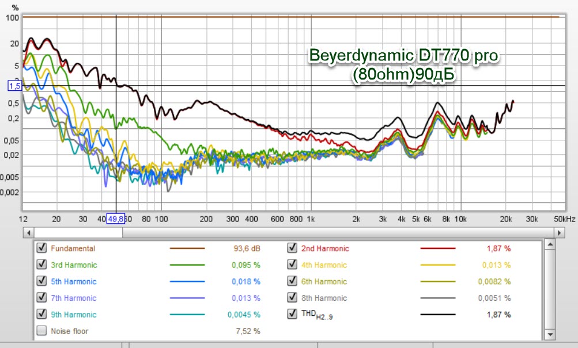
Task: Click the brown Fundamental line swatch
Action: [x=187, y=249]
